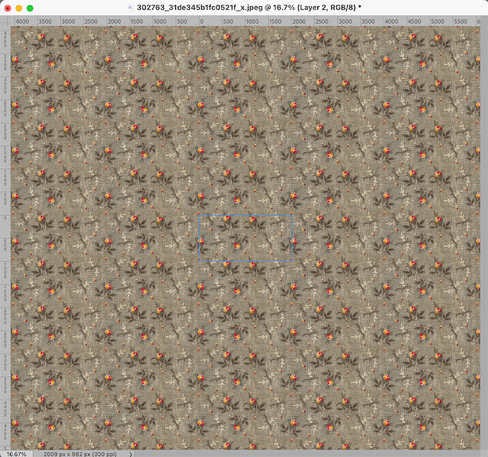488x457 pixels.
Task: Minimize the window using the yellow button
Action: pyautogui.click(x=18, y=8)
